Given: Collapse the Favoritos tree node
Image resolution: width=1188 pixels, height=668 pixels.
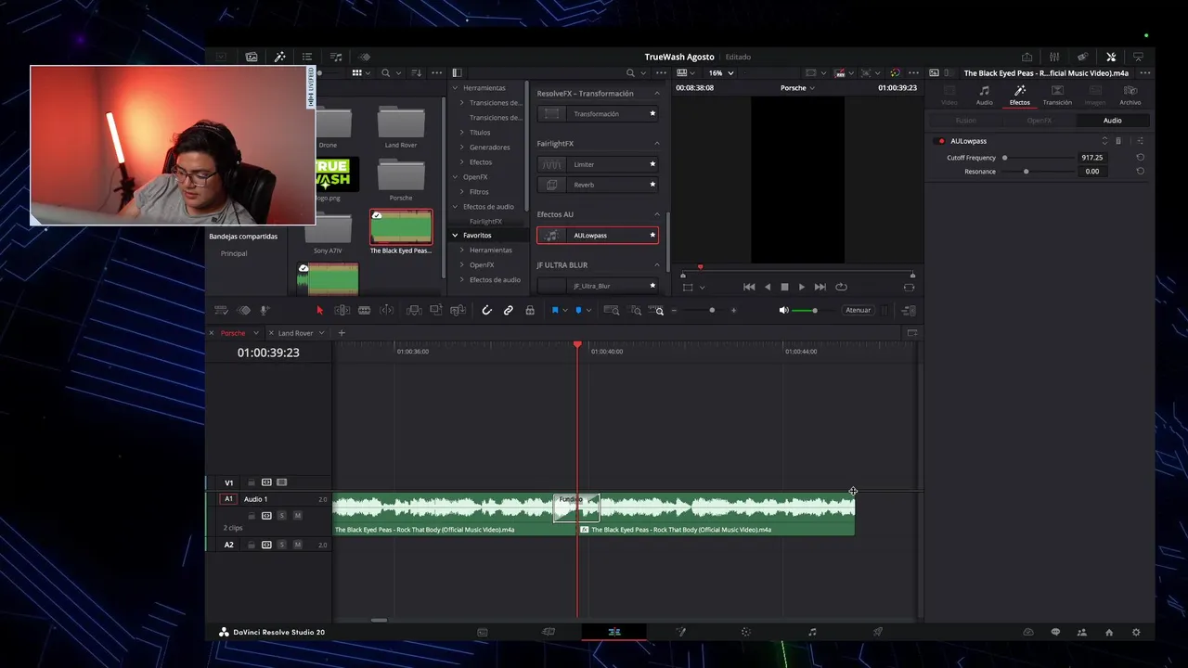Looking at the screenshot, I should [x=455, y=236].
